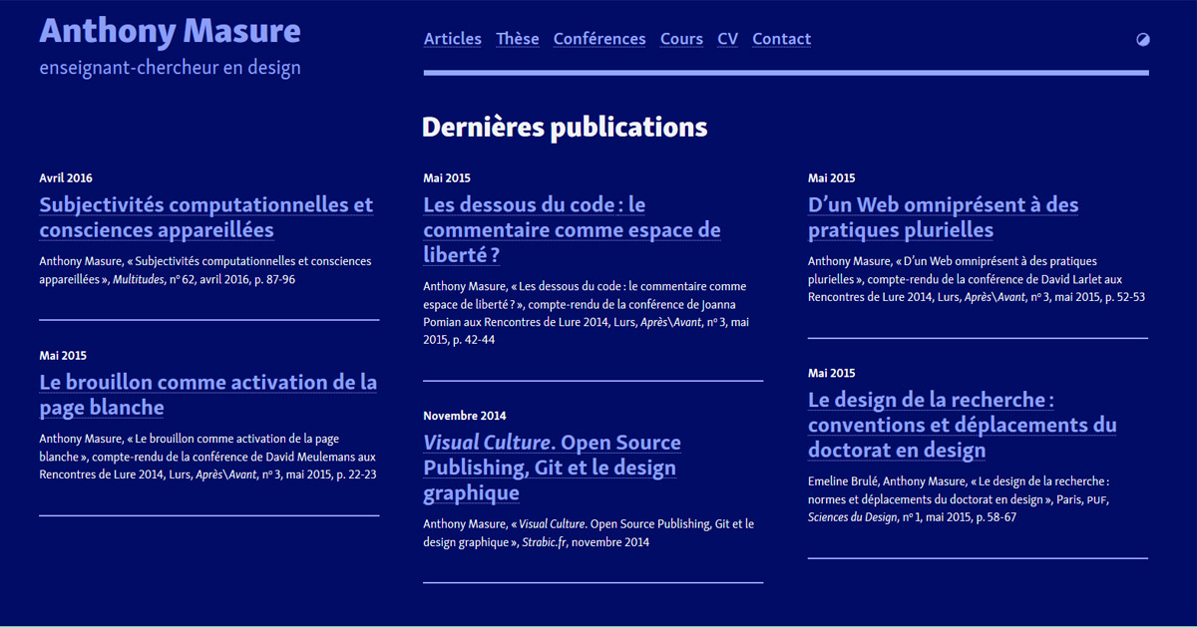
Task: Click citation mentioning David Meulemans conference
Action: (207, 457)
